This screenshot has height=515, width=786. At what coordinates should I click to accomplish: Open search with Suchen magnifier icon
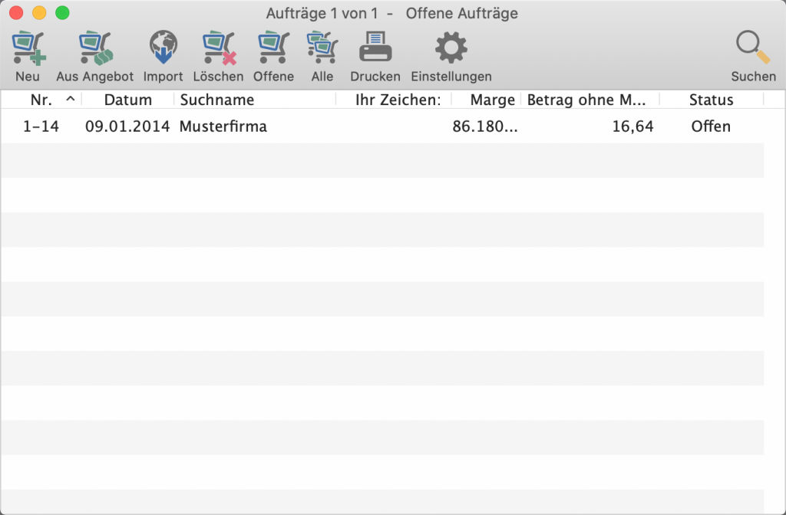752,49
